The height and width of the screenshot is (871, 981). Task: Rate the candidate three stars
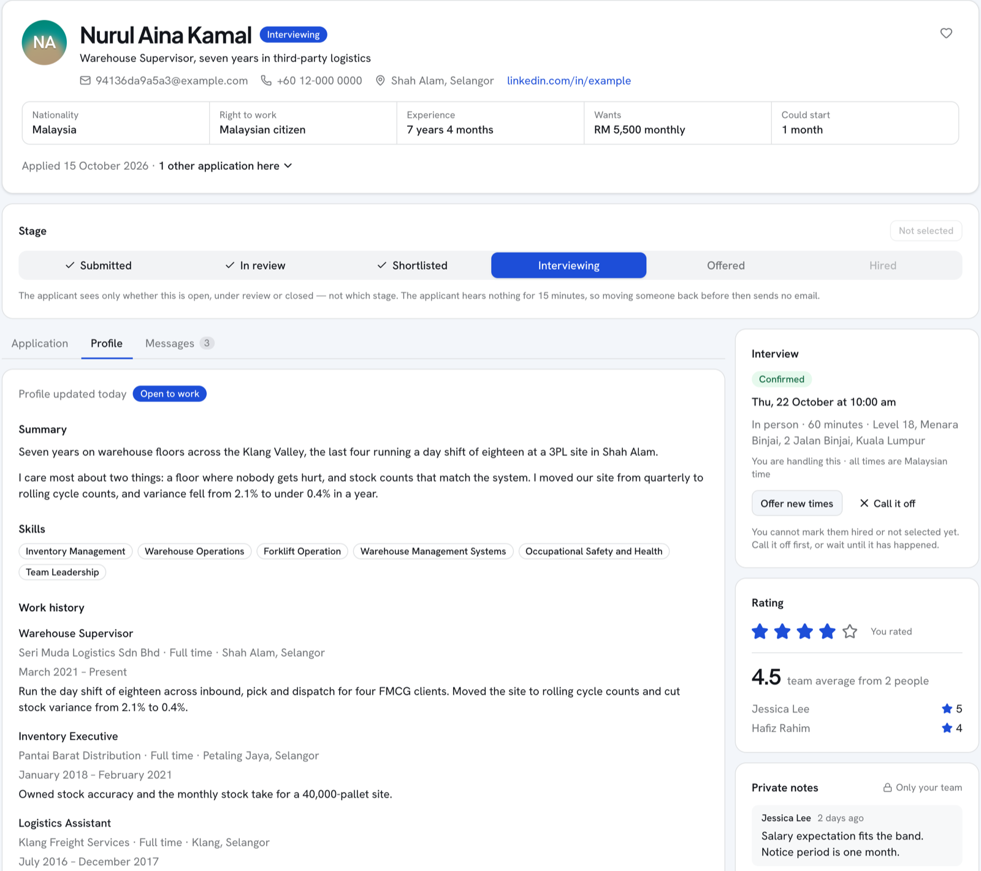[x=805, y=631]
